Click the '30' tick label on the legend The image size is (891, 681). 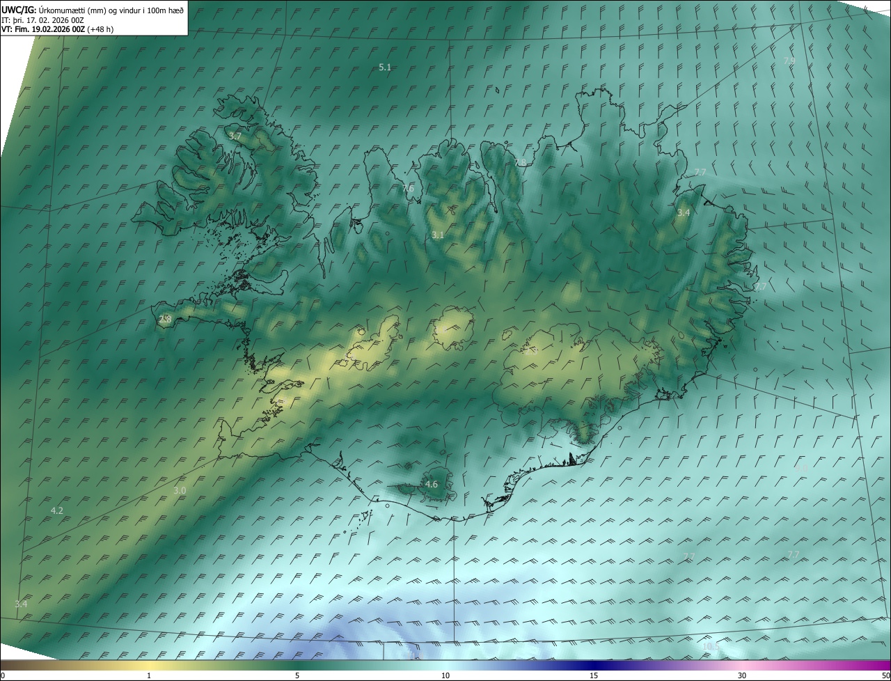[742, 675]
